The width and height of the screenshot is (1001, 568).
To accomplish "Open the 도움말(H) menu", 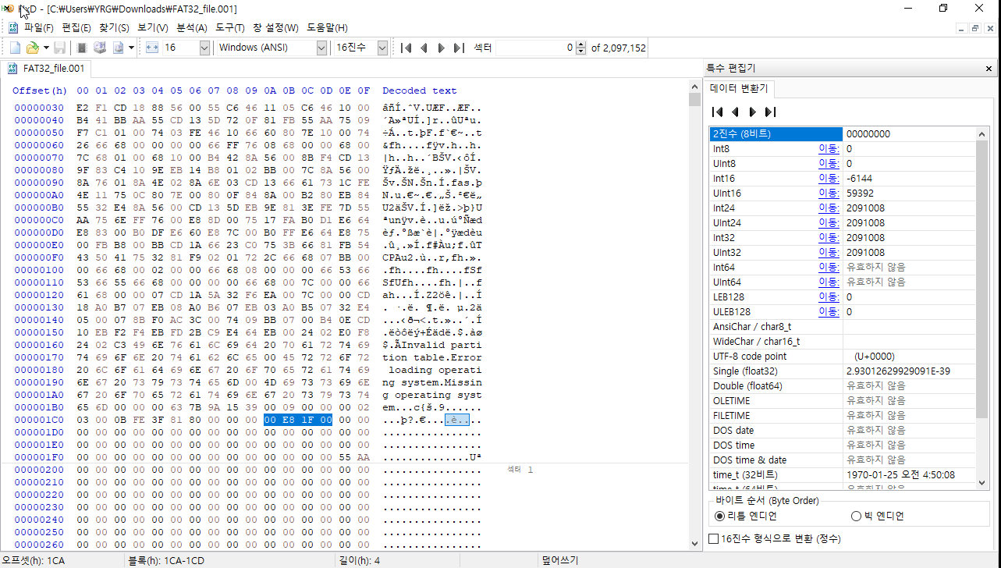I will point(327,27).
